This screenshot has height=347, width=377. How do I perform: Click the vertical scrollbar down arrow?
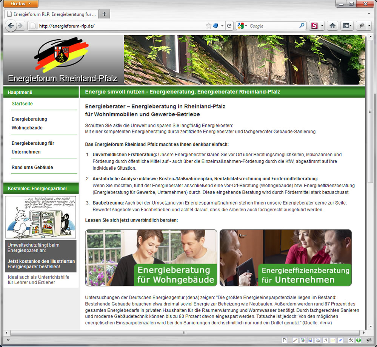click(x=370, y=327)
